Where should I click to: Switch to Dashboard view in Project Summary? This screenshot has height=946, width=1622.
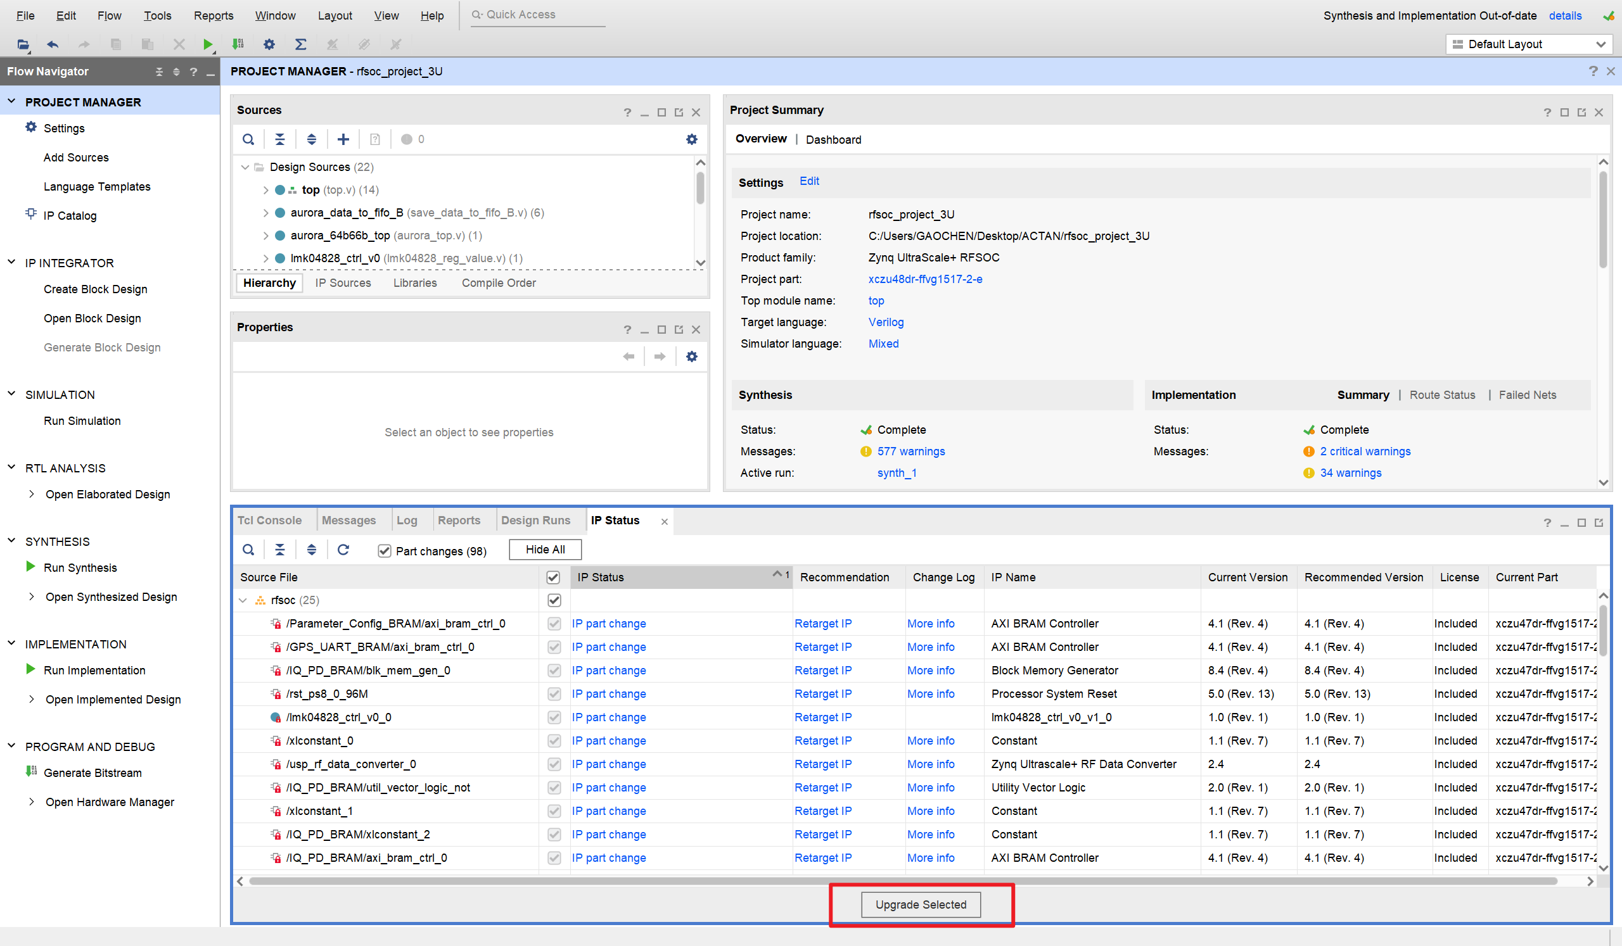(834, 139)
